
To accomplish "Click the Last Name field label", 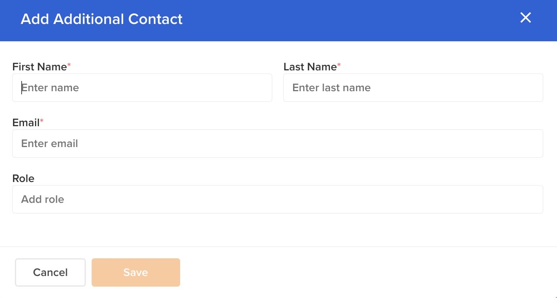I will click(310, 67).
